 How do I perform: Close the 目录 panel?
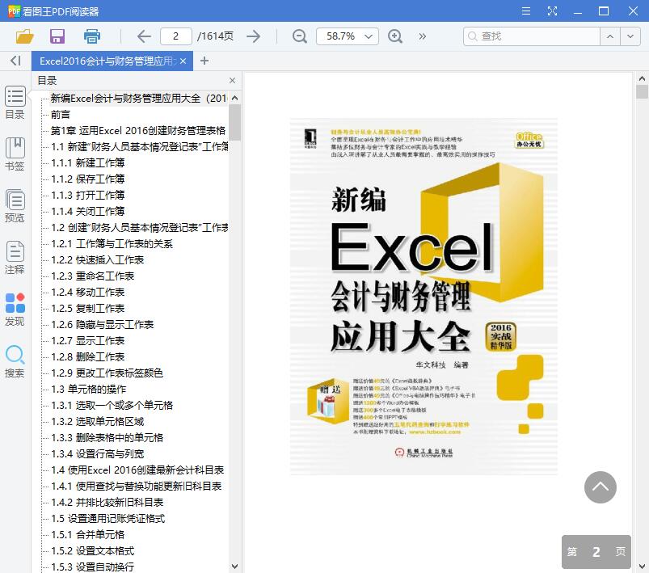click(x=232, y=80)
